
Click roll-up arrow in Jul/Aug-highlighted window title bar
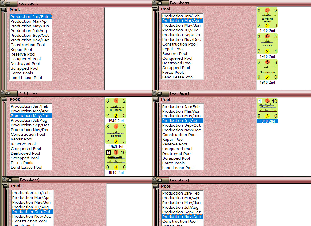pyautogui.click(x=159, y=93)
